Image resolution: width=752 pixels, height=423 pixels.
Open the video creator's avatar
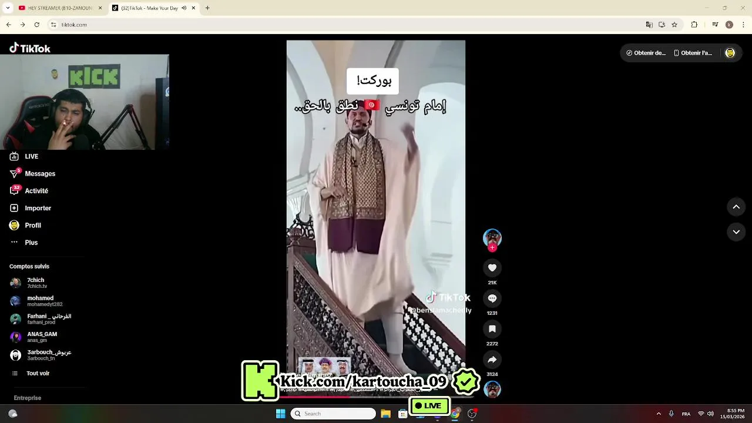coord(492,237)
